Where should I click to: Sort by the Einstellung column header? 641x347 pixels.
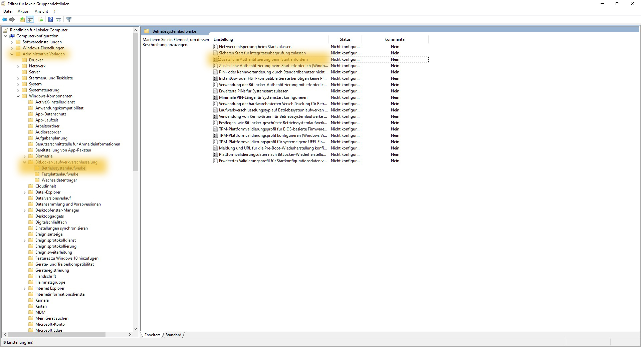pos(270,39)
